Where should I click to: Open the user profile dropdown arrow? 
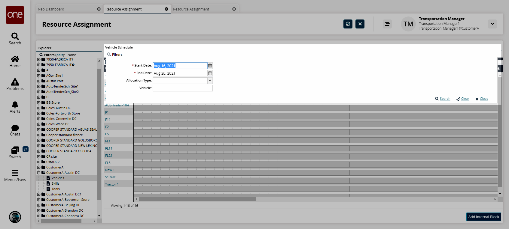[492, 24]
